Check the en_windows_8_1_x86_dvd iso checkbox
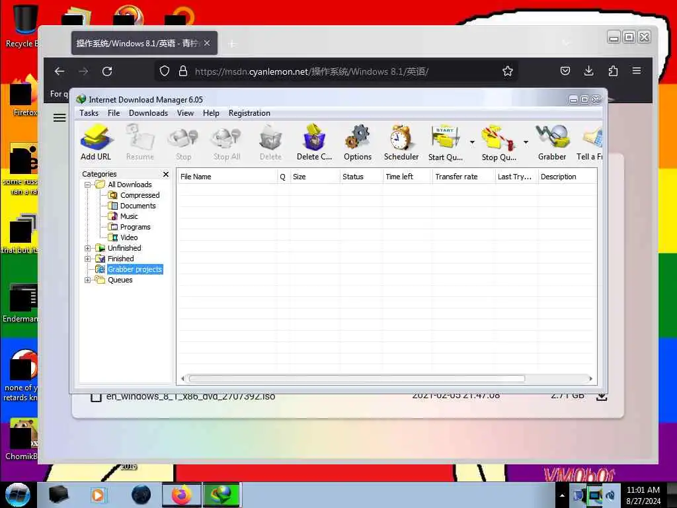The image size is (677, 508). tap(96, 397)
